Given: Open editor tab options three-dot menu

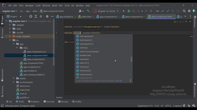Looking at the screenshot, I should pyautogui.click(x=190, y=16).
